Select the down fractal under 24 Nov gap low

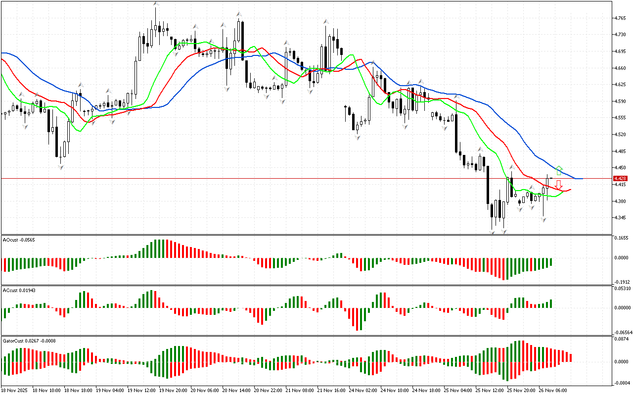pos(357,138)
